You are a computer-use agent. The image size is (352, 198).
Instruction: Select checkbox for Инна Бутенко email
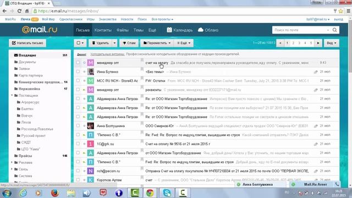[78, 71]
